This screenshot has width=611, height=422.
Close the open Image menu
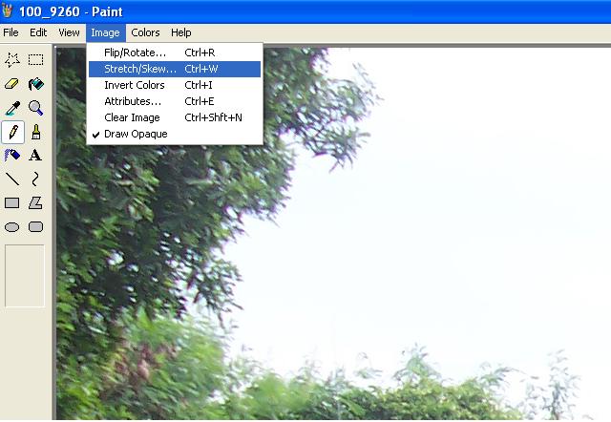click(106, 32)
